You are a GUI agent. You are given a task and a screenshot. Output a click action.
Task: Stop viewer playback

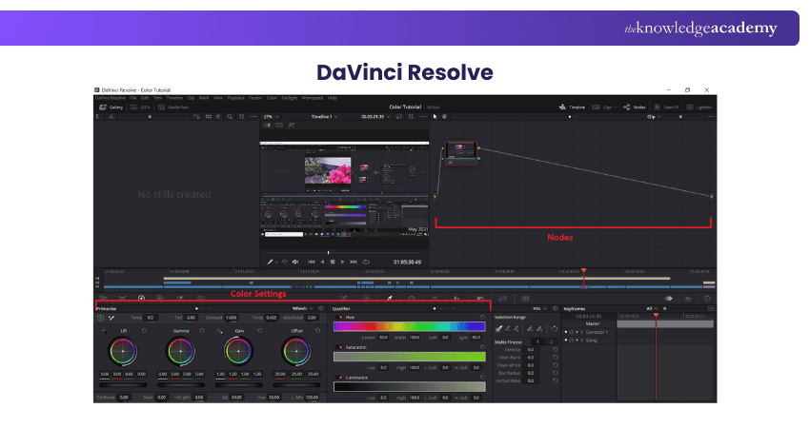[x=333, y=262]
